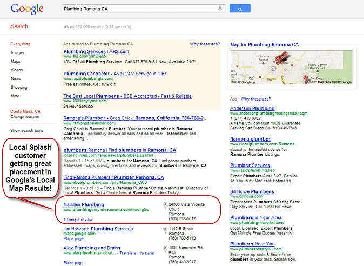Click the Google logo

coord(27,9)
